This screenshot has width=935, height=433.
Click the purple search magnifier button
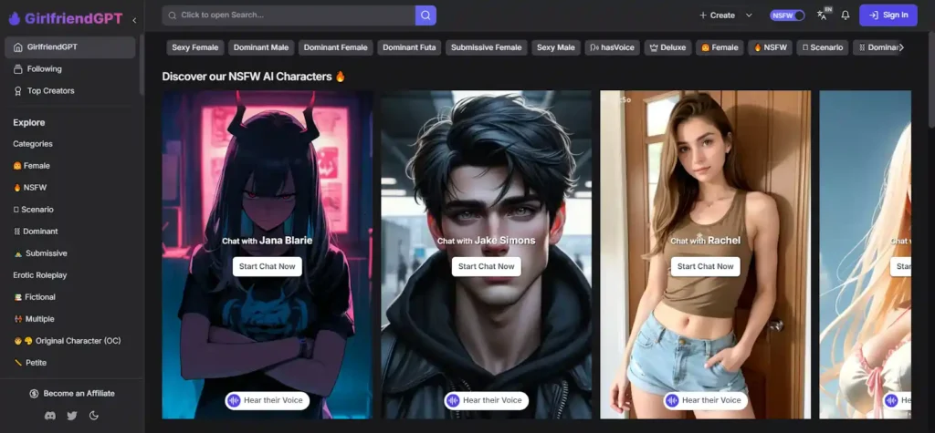[425, 15]
